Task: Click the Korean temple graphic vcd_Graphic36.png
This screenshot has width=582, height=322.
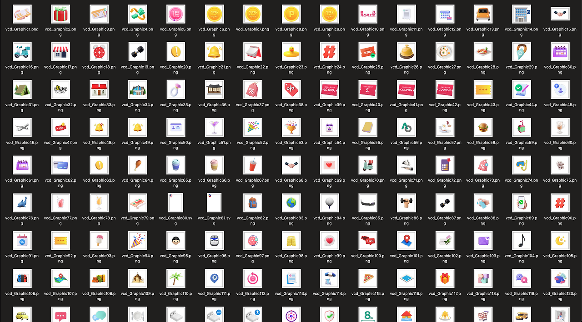Action: 214,89
